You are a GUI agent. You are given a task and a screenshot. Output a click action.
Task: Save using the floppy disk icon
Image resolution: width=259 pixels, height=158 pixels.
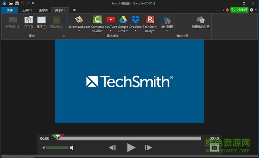[x=17, y=3]
